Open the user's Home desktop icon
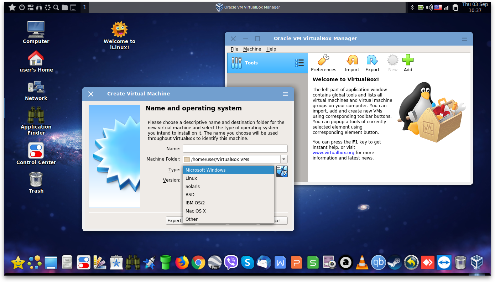 36,61
